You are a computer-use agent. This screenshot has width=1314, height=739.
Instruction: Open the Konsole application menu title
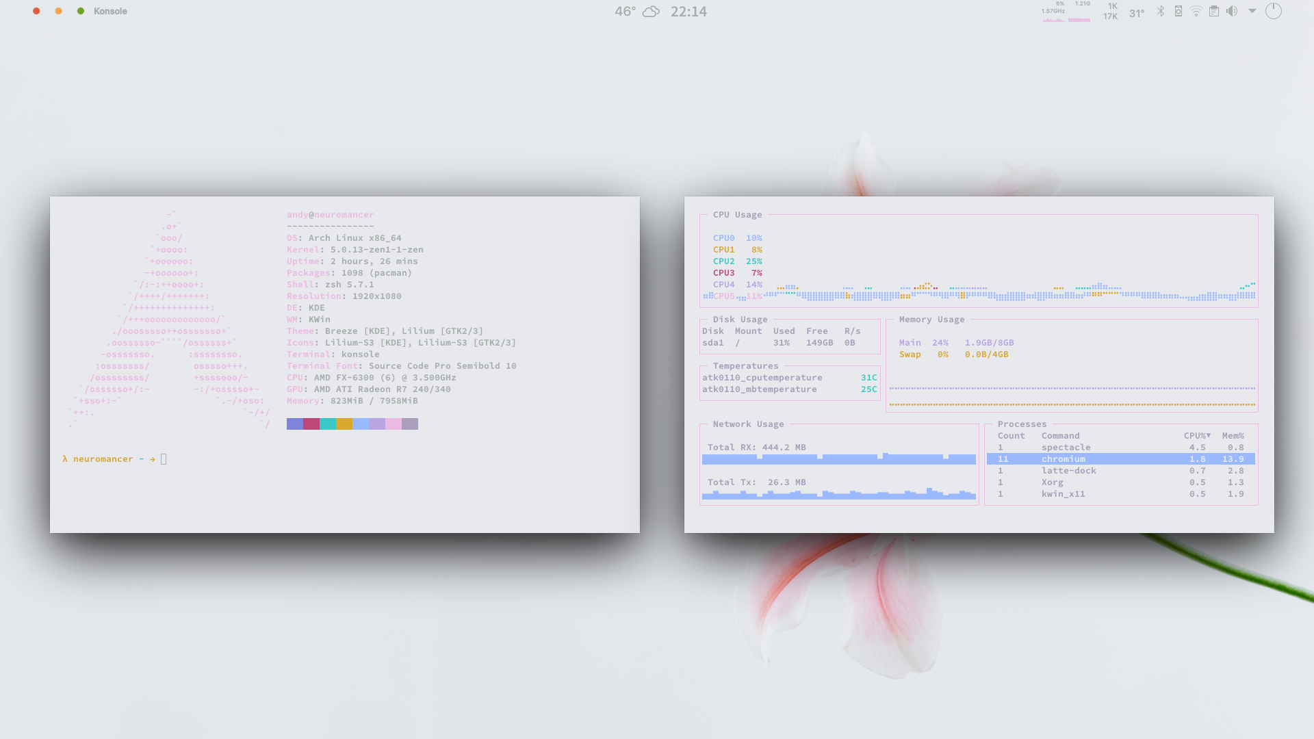coord(110,11)
